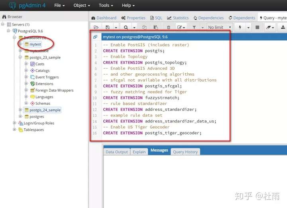Click the Casts icon in the tree

click(x=32, y=64)
